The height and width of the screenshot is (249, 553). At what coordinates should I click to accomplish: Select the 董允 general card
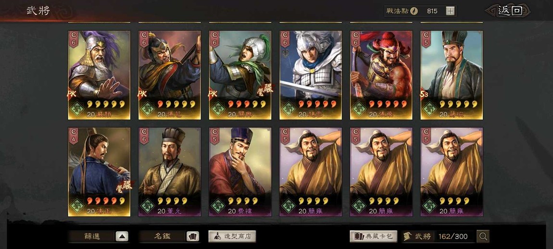pos(170,172)
